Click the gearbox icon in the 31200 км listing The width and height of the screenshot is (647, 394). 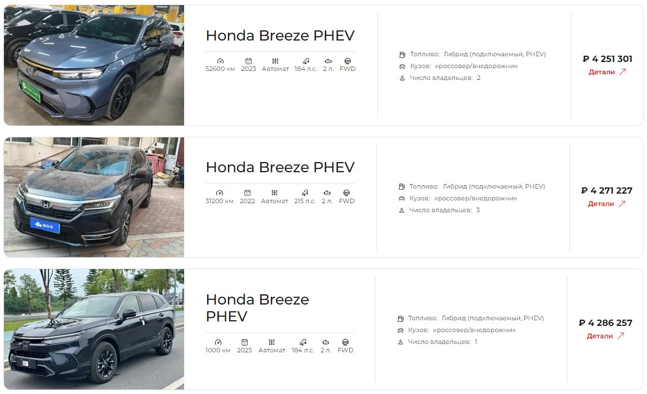[x=274, y=192]
